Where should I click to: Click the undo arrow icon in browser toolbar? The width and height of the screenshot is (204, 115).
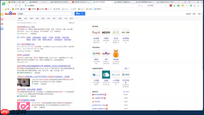198,5
